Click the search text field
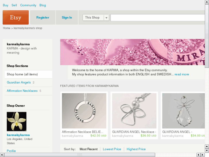 158,18
